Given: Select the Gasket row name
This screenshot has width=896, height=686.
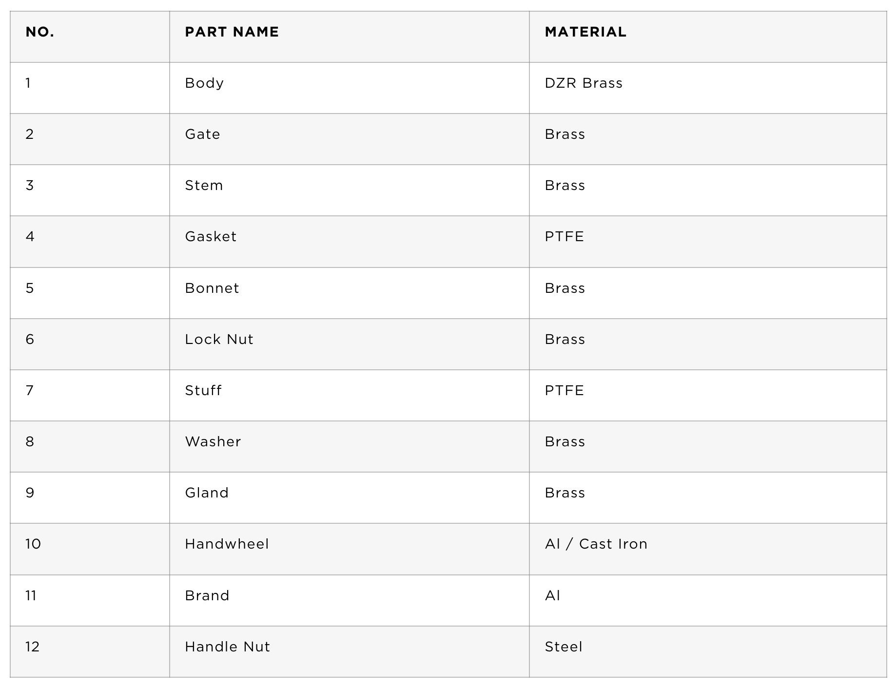Looking at the screenshot, I should coord(211,237).
